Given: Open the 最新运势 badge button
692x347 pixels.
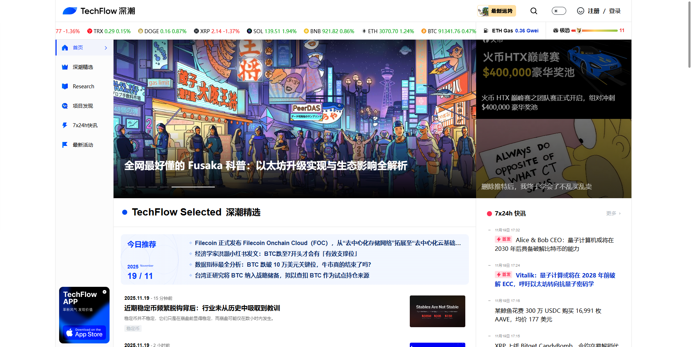Looking at the screenshot, I should point(497,11).
